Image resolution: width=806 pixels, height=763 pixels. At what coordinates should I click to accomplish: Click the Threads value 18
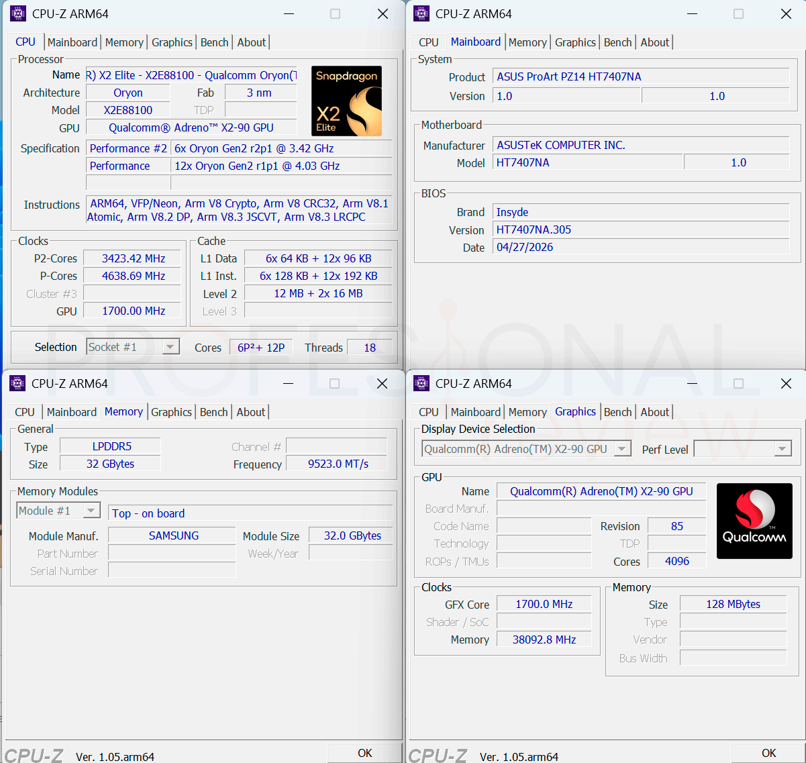click(x=370, y=348)
